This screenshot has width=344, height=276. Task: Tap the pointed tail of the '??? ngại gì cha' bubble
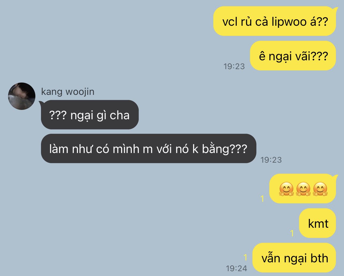41,103
